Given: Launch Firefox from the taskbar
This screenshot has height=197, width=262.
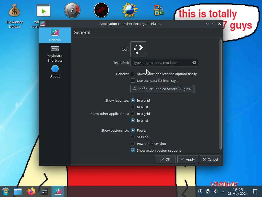Looking at the screenshot, I should click(x=31, y=191).
